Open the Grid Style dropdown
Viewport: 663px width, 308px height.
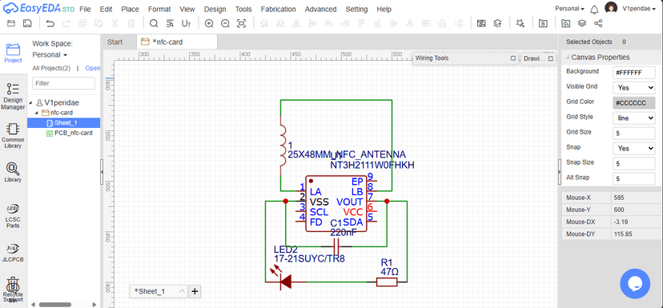[x=634, y=118]
